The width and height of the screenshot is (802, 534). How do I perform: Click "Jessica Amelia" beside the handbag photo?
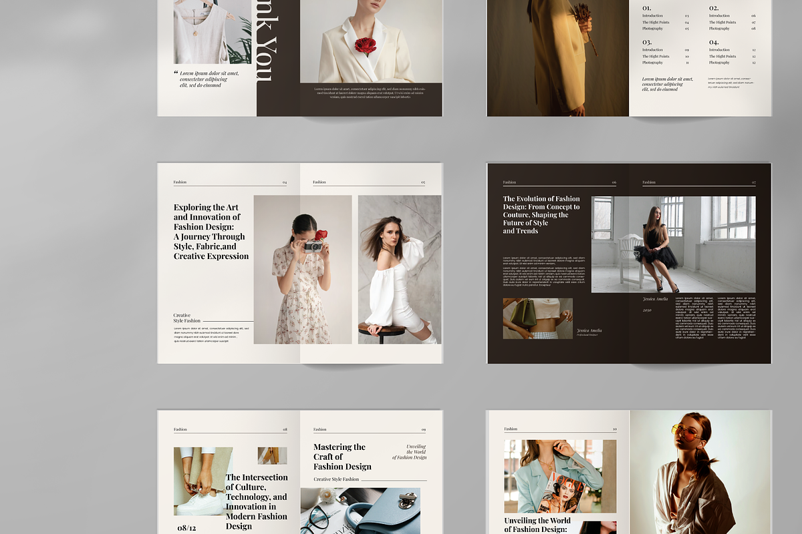pyautogui.click(x=590, y=330)
